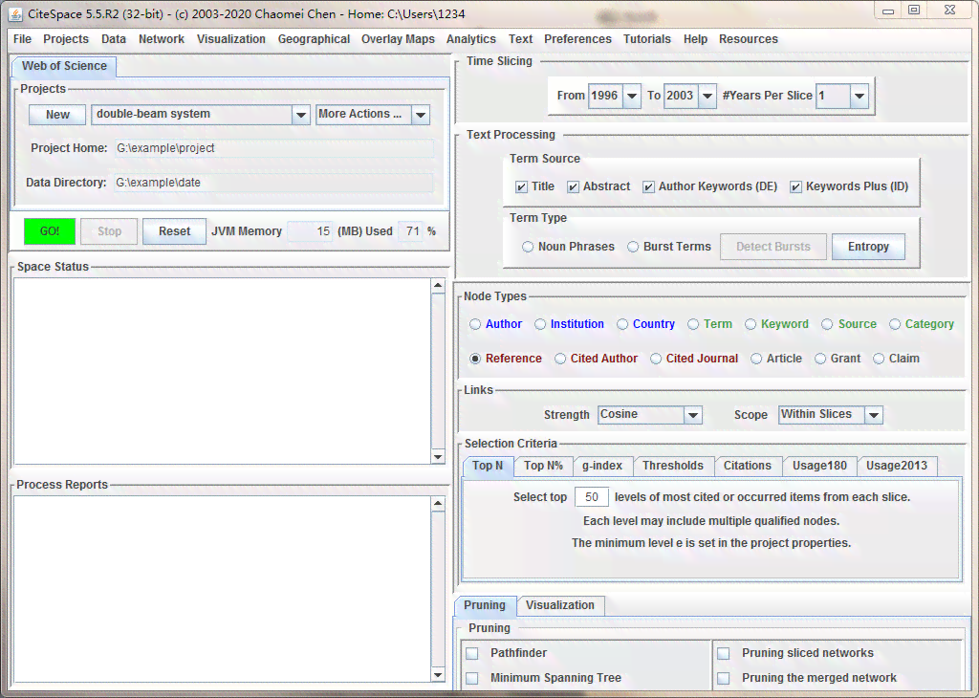This screenshot has height=698, width=979.
Task: Select Author node type
Action: point(475,324)
